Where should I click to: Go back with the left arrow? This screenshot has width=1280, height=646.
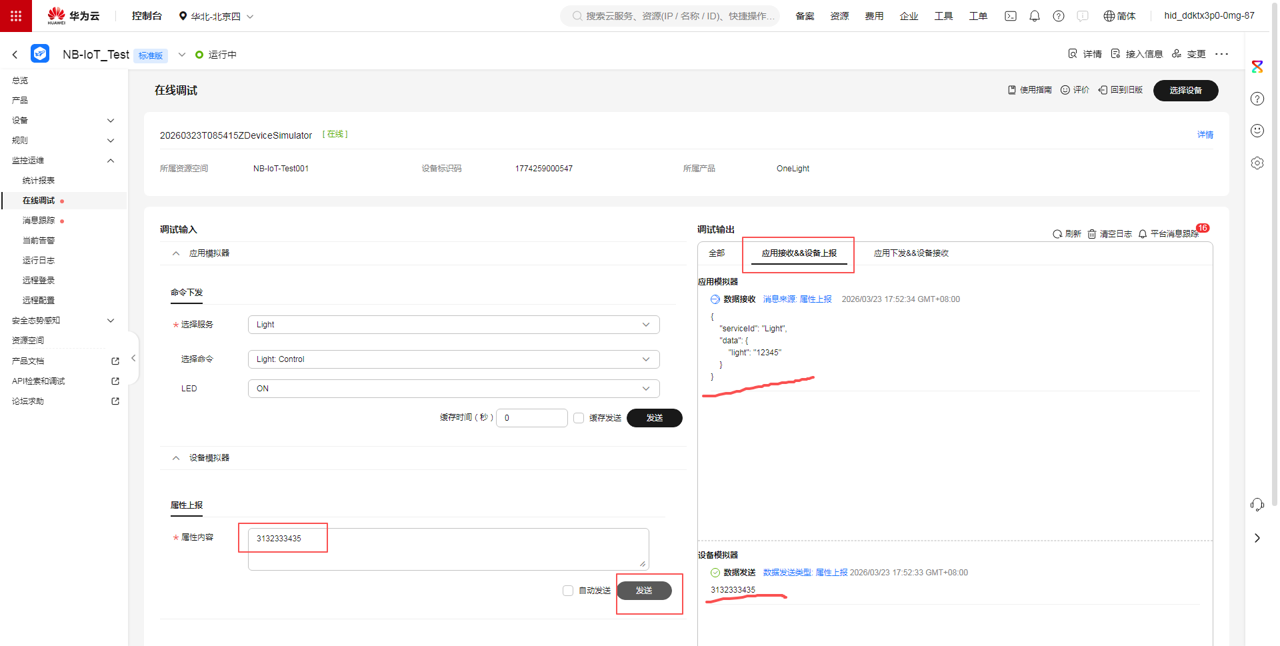(x=15, y=55)
